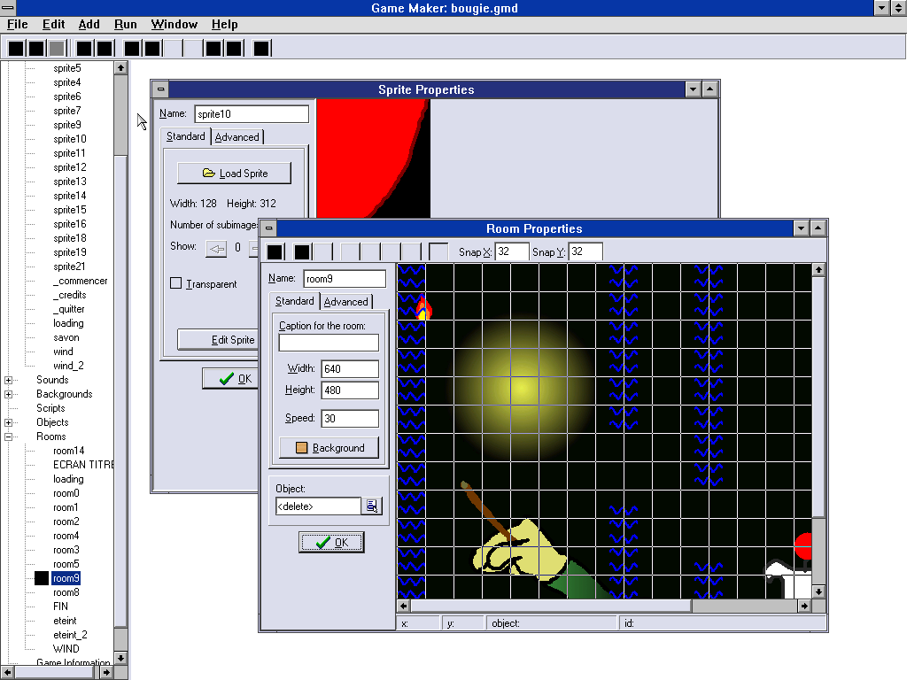Click the red ball object in room view
Image resolution: width=907 pixels, height=680 pixels.
point(803,545)
